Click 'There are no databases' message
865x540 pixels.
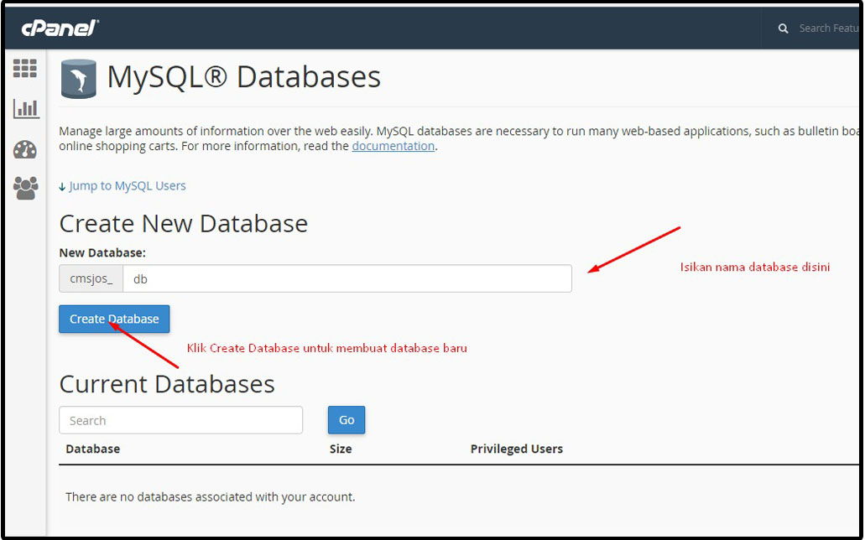(x=211, y=497)
